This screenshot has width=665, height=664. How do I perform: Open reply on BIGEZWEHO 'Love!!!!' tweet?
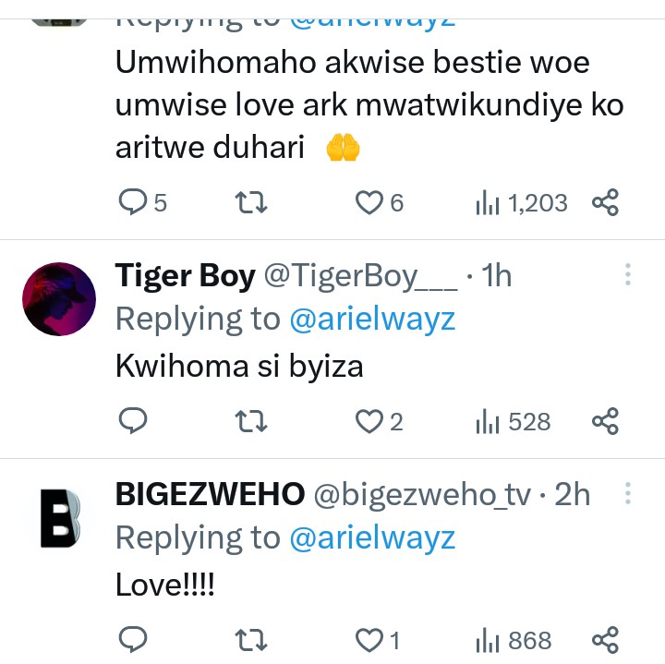(134, 639)
